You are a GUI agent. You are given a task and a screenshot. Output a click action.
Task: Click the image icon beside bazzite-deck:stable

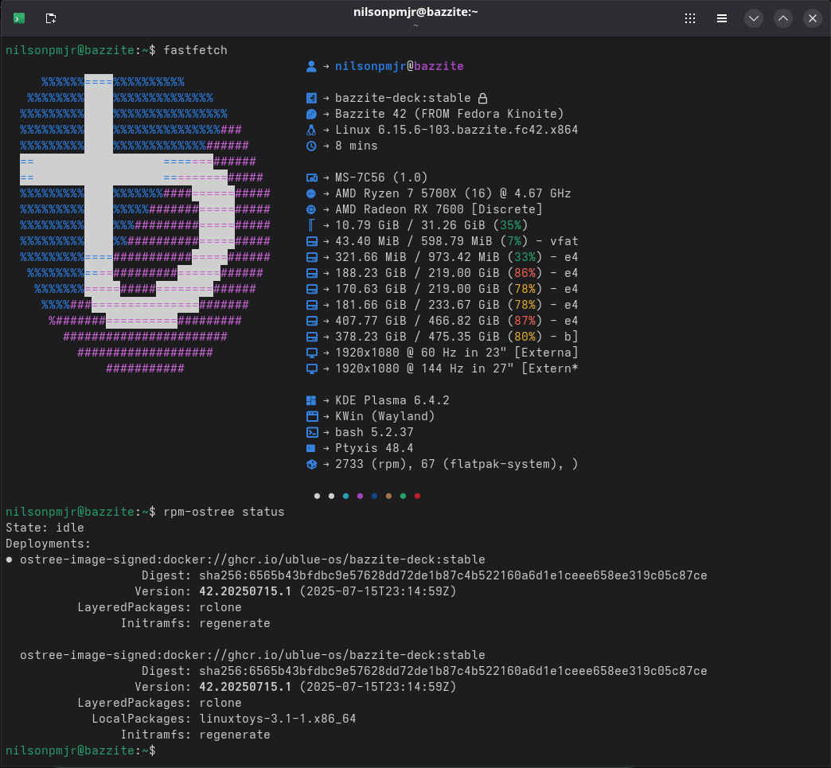coord(312,98)
